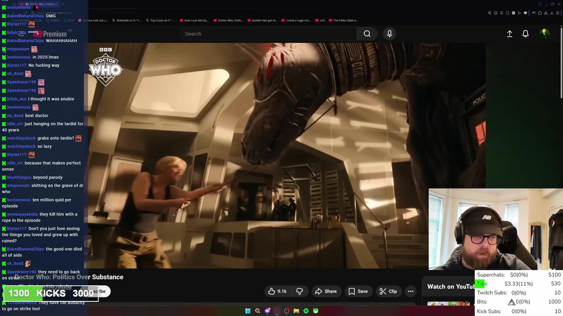Viewport: 563px width, 316px height.
Task: Open the browser zoom magnifier icon
Action: click(x=490, y=13)
